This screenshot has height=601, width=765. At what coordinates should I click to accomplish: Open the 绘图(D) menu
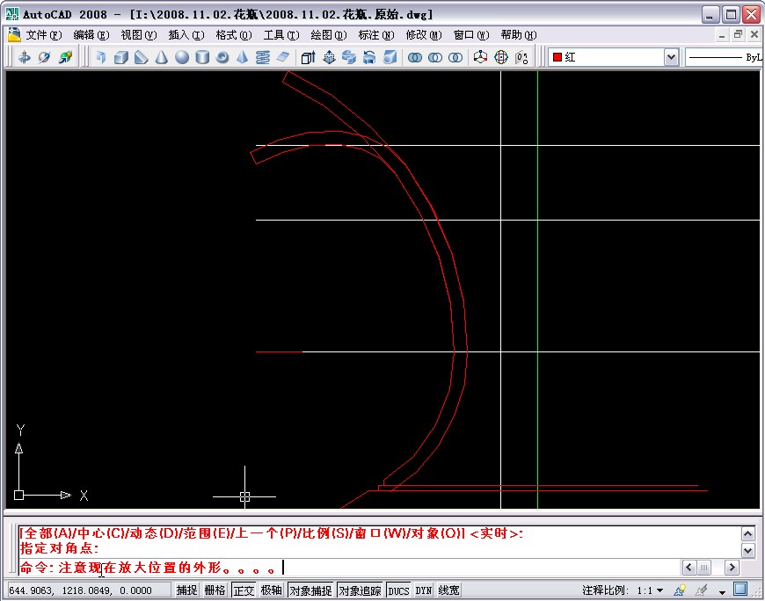329,35
